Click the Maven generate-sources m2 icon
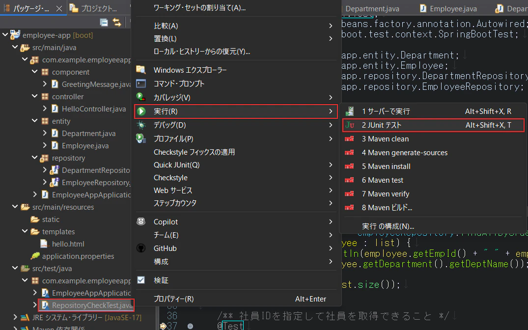The image size is (528, 330). 349,153
